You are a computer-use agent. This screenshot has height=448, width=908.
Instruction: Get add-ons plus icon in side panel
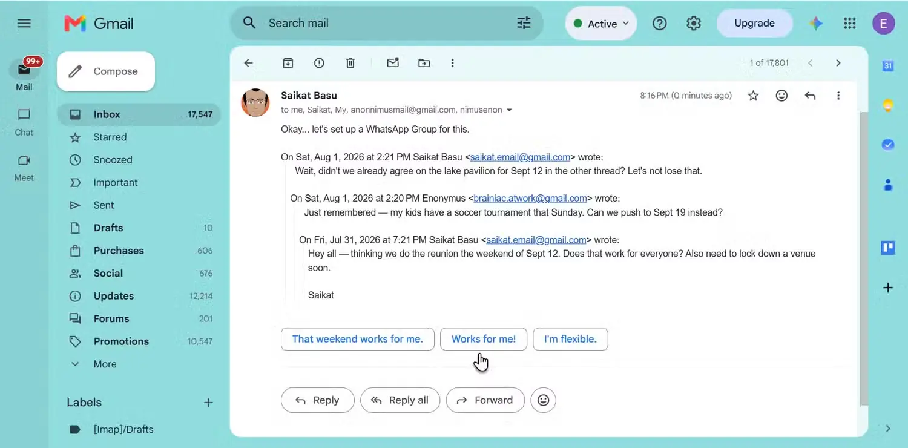888,288
